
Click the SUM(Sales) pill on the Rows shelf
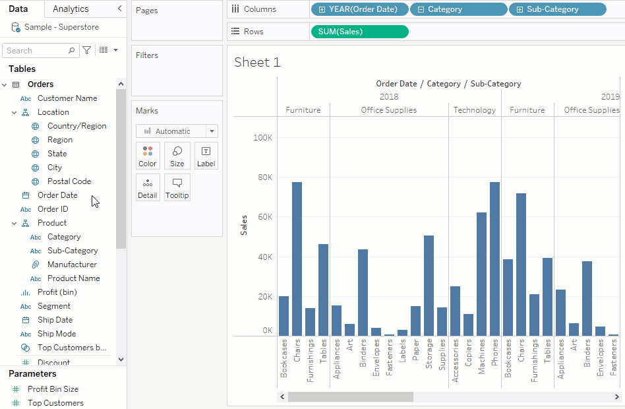point(359,31)
